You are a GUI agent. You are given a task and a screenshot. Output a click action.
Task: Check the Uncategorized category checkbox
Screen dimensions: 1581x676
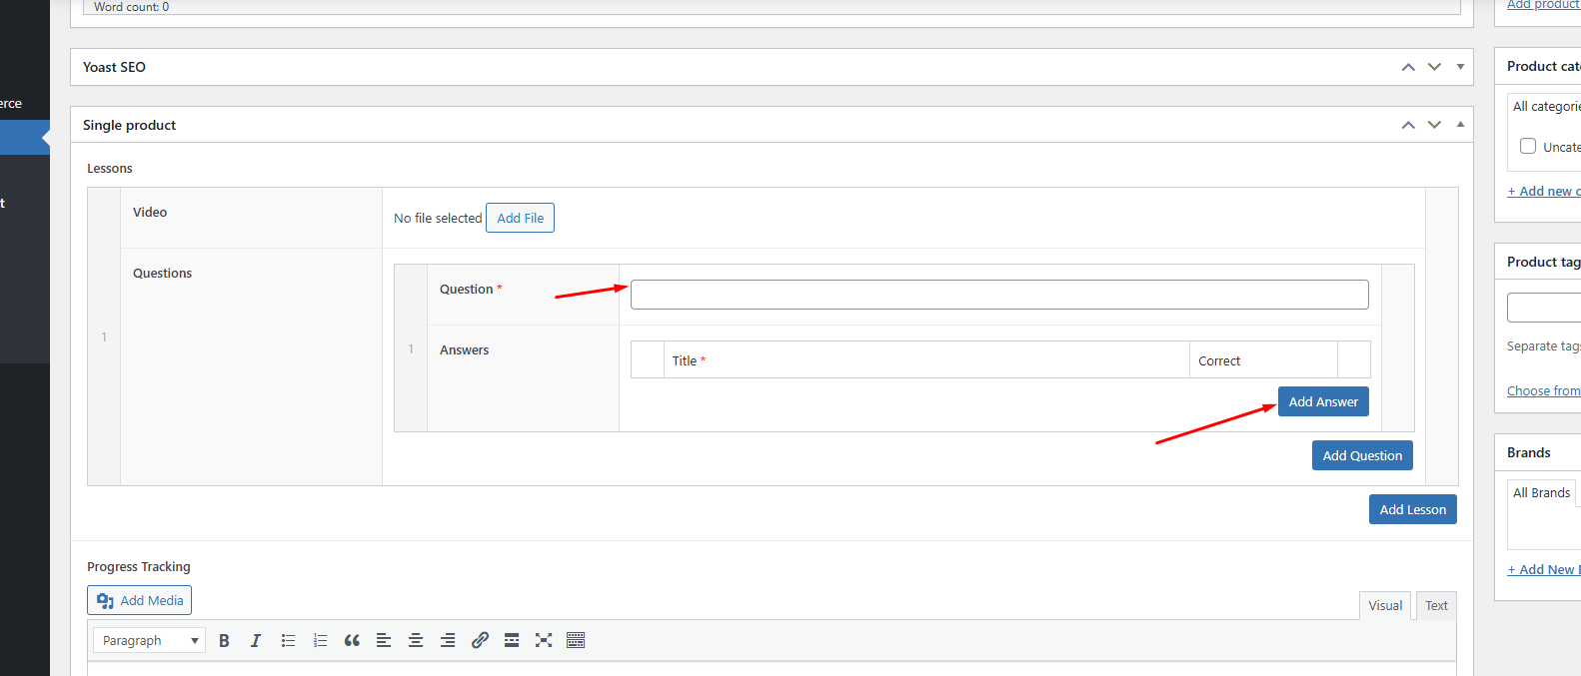click(1528, 147)
